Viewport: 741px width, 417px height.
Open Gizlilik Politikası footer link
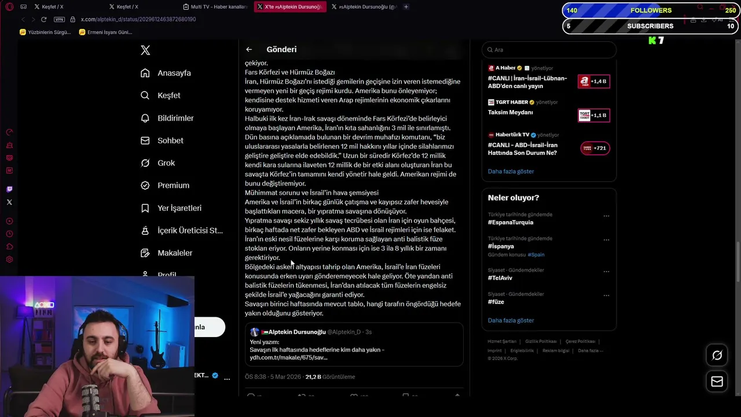point(541,342)
